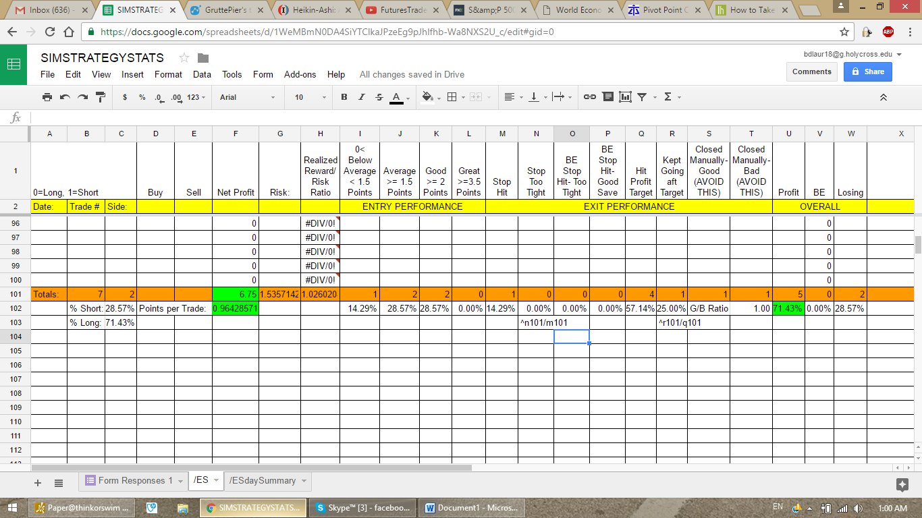This screenshot has width=922, height=518.
Task: Undo the last action
Action: click(65, 97)
